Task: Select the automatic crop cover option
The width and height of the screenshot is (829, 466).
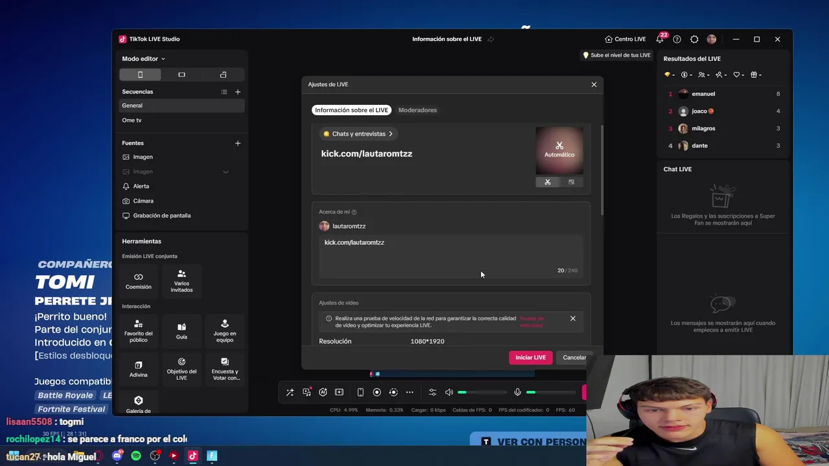Action: [547, 183]
